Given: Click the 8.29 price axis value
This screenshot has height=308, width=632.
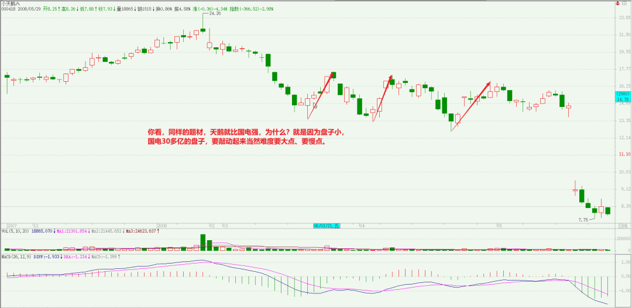Looking at the screenshot, I should point(626,206).
